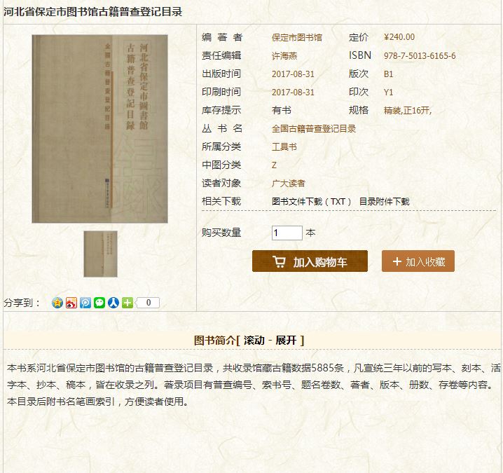Screen dimensions: 503x473
Task: Open author link 保定市图书馆
Action: click(x=297, y=38)
